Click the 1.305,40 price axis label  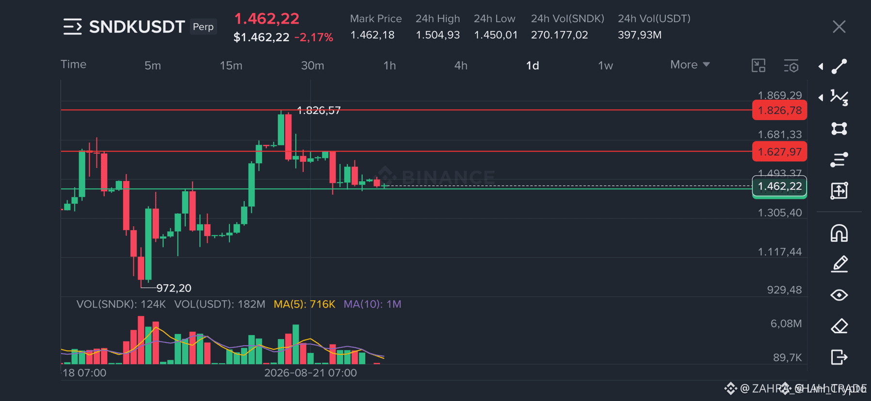click(780, 213)
